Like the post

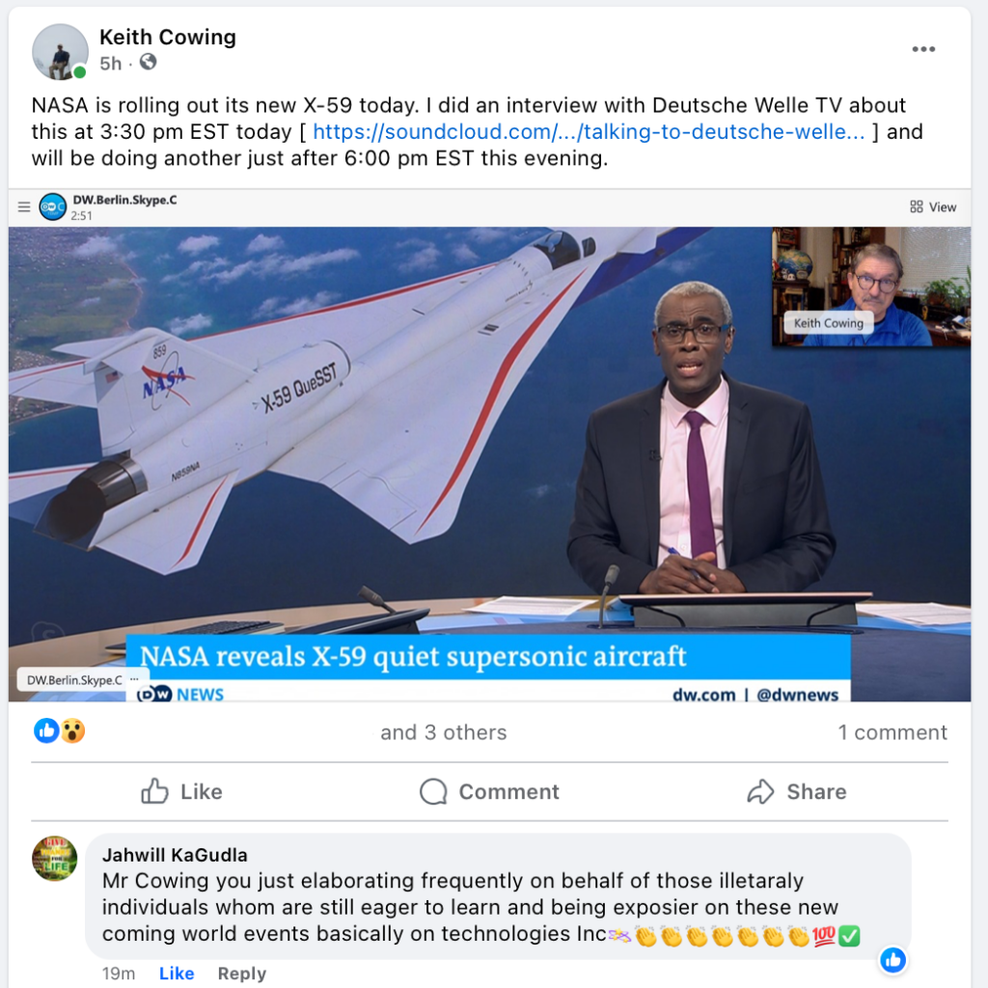(181, 791)
